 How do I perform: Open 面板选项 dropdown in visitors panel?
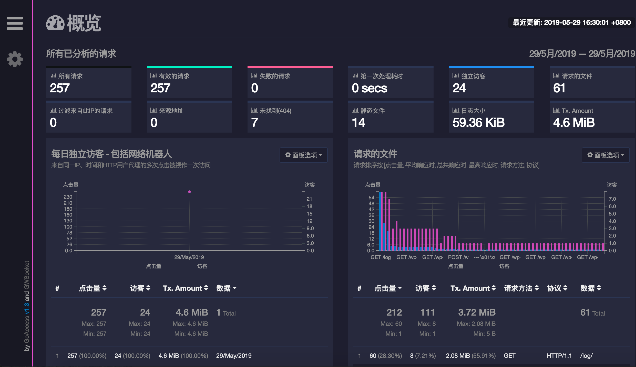click(x=303, y=155)
